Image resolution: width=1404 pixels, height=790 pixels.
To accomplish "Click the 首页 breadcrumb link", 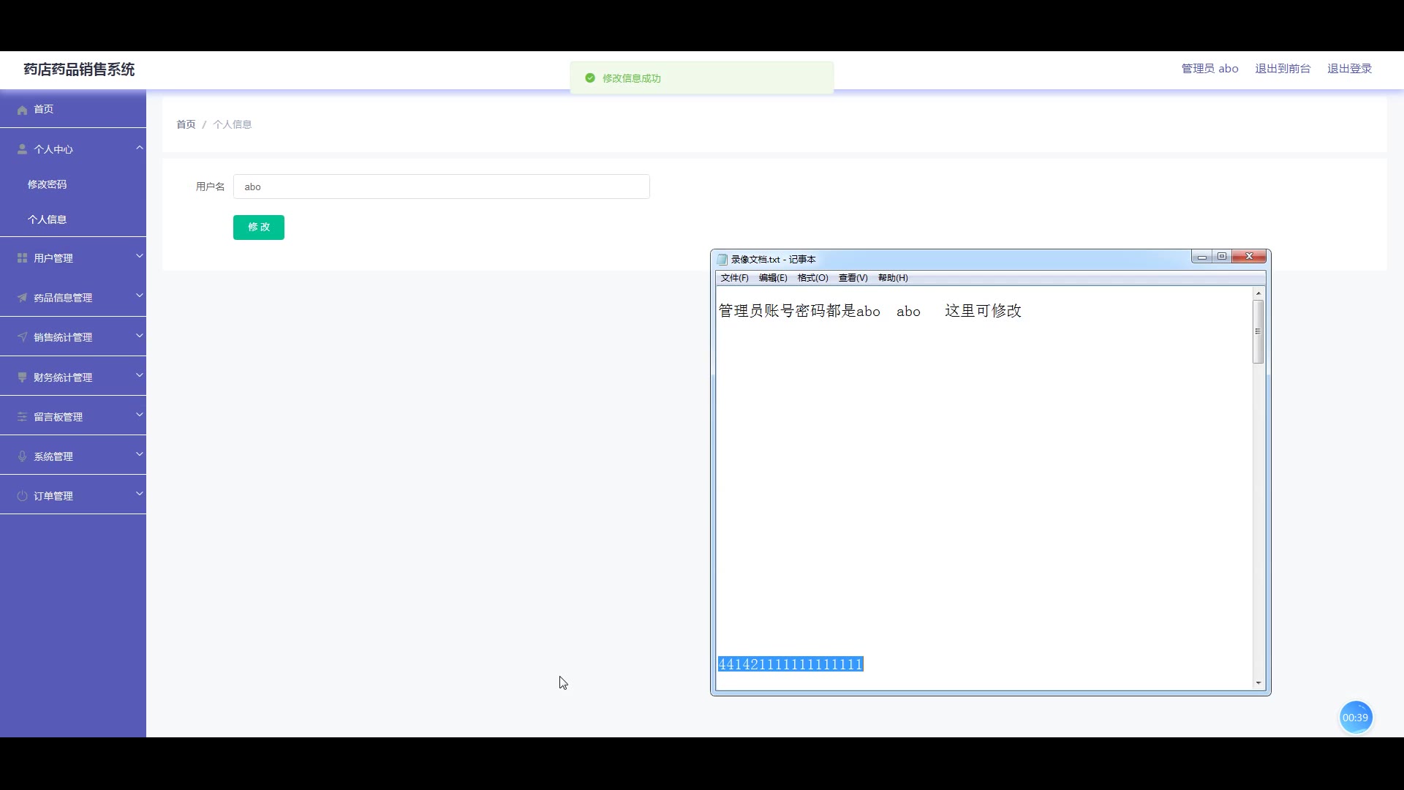I will [186, 124].
